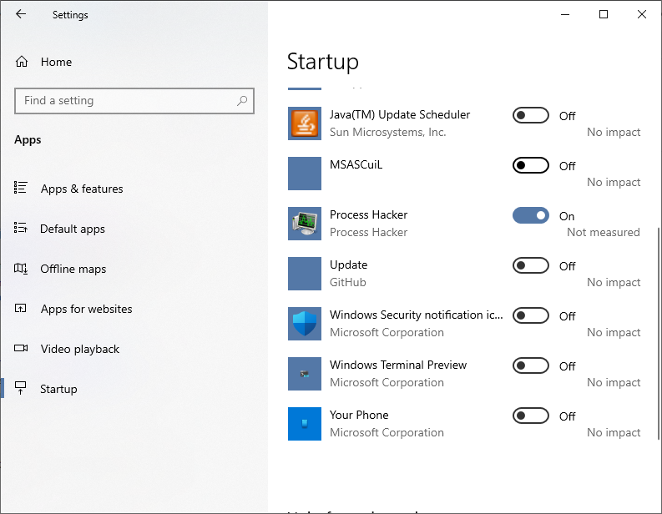The image size is (662, 514).
Task: Click the Apps for websites icon
Action: click(21, 309)
